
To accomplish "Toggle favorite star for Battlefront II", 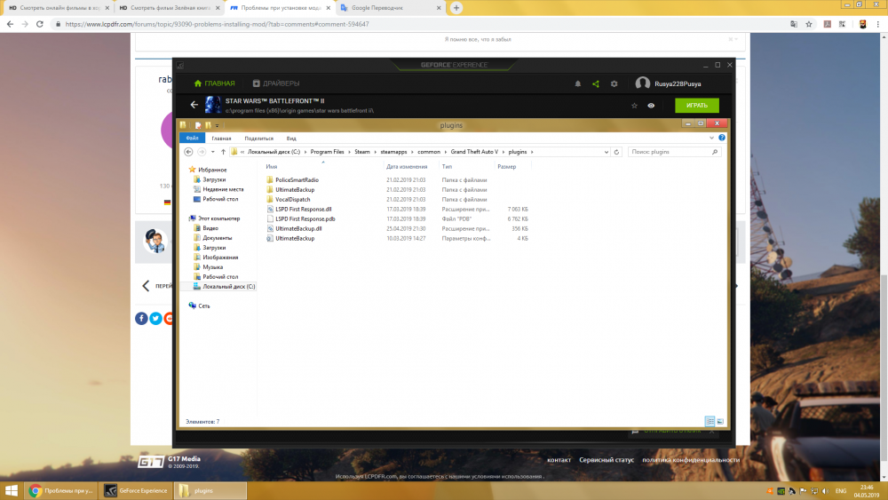I will tap(634, 106).
